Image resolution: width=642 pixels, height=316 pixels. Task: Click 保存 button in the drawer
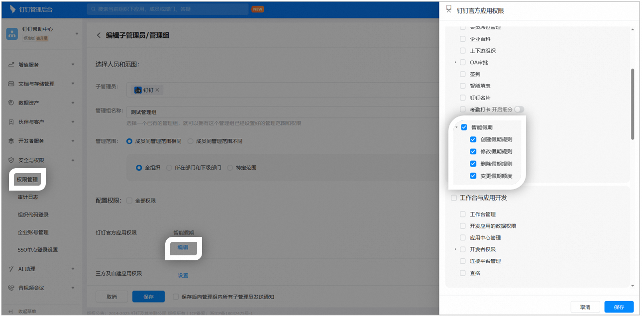[619, 307]
